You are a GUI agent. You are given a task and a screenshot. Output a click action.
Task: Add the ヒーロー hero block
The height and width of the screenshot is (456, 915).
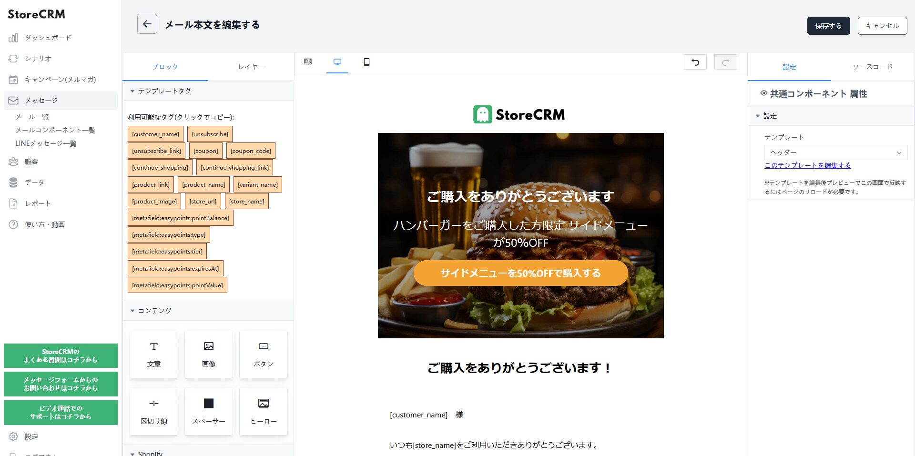[x=264, y=411]
